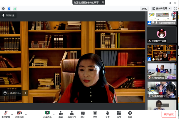This screenshot has height=119, width=179.
Task: Open screen-share options menu icon in top banner
Action: point(103,2)
